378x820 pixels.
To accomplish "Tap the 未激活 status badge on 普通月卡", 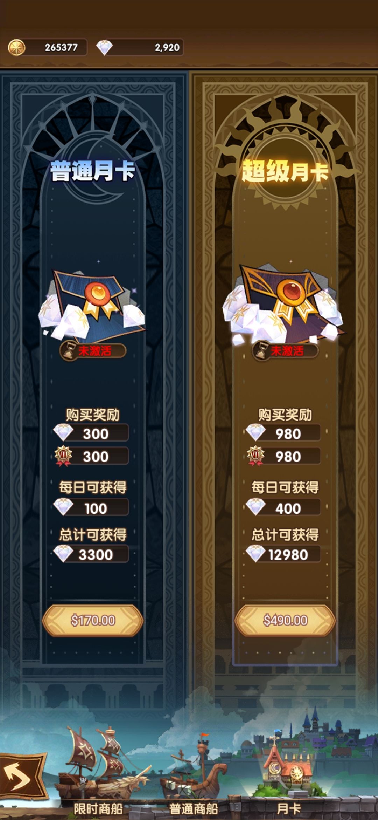I will (93, 351).
